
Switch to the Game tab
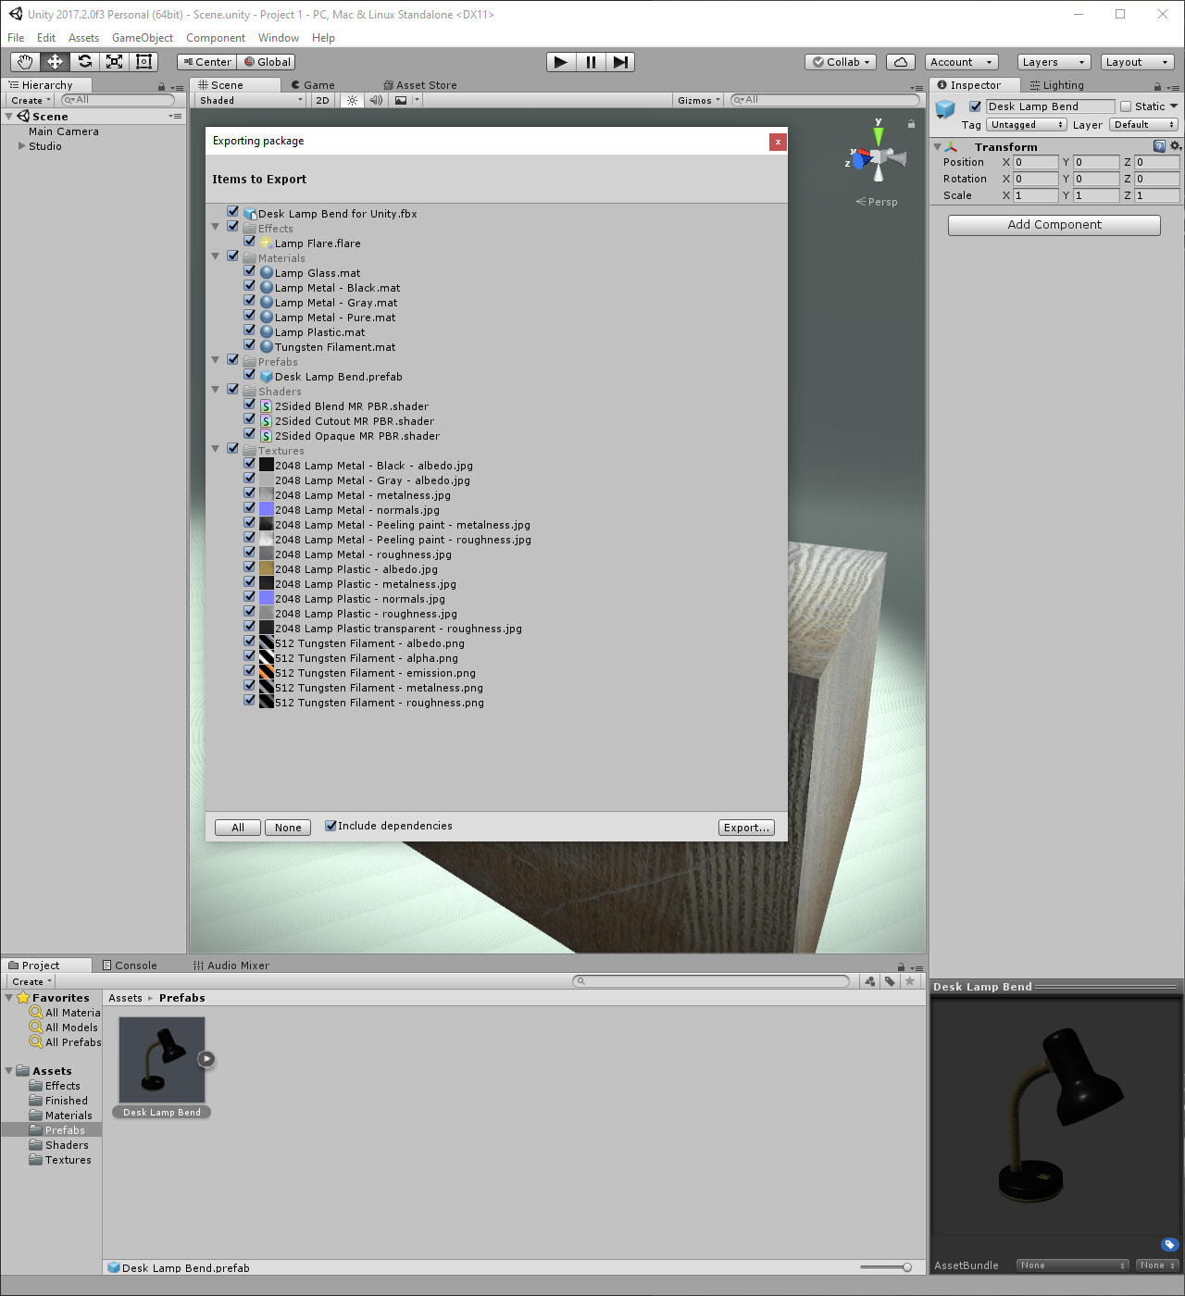[x=313, y=84]
